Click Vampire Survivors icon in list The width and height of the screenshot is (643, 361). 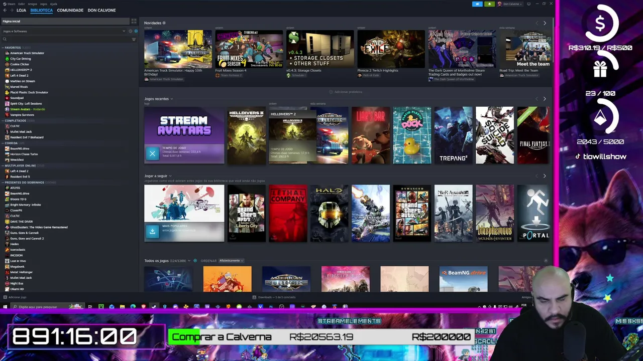tap(7, 115)
